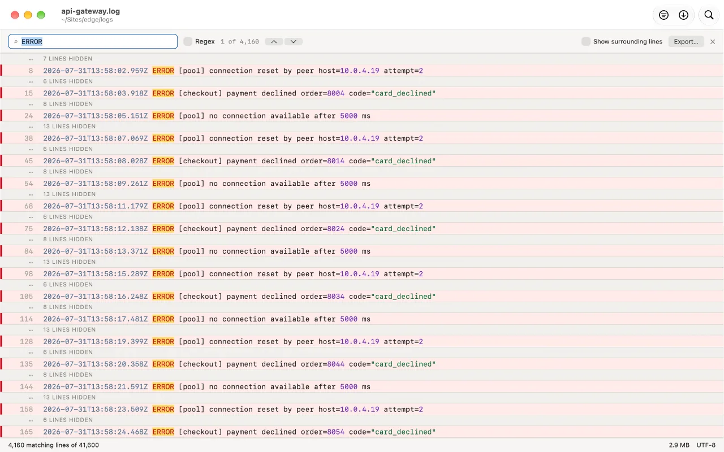
Task: Expand hidden lines below line 158
Action: pos(362,420)
